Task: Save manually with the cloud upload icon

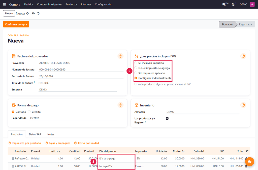Action: click(33, 14)
